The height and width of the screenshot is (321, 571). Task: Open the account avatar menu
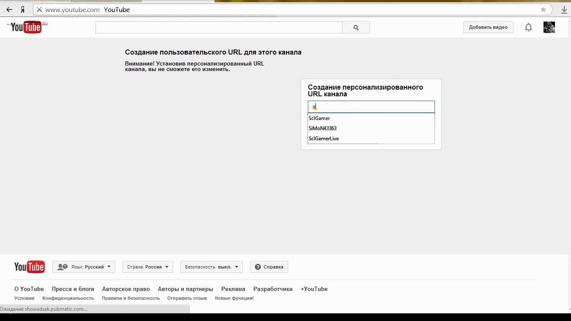[549, 27]
